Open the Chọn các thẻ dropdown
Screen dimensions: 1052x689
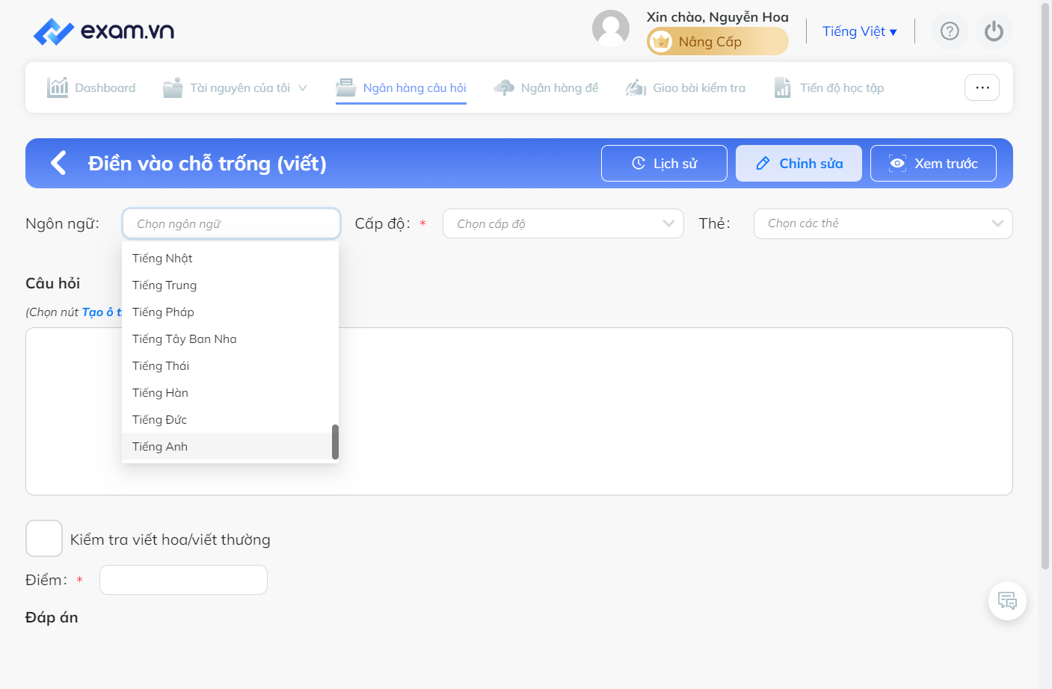(x=883, y=223)
